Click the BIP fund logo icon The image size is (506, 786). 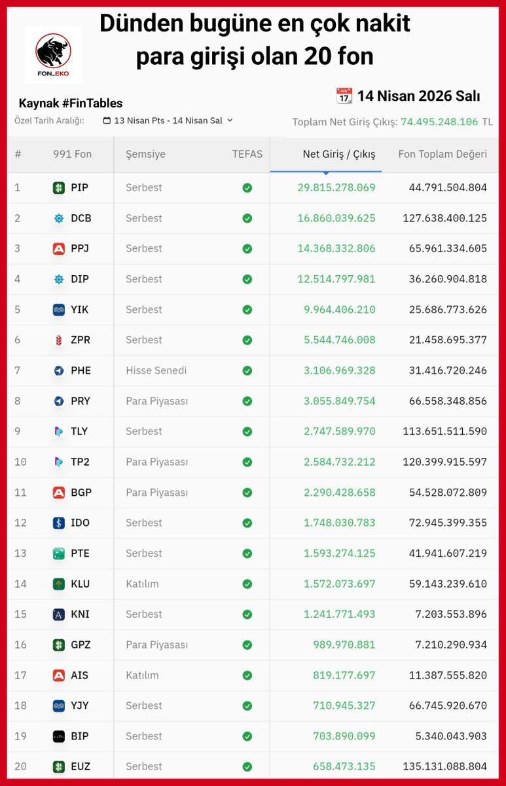pos(59,736)
